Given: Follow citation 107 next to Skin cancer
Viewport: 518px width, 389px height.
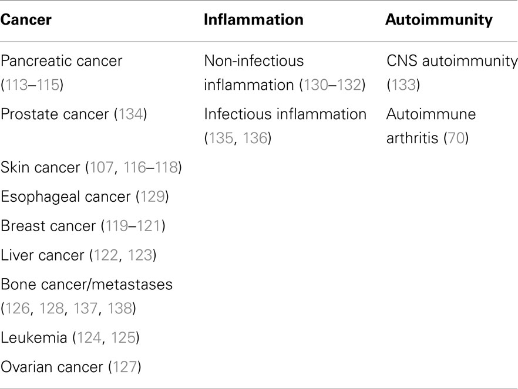Looking at the screenshot, I should point(102,167).
